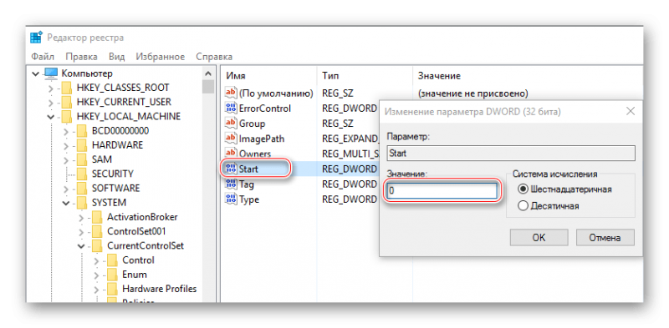Choose the Десятичная radio option

point(523,206)
